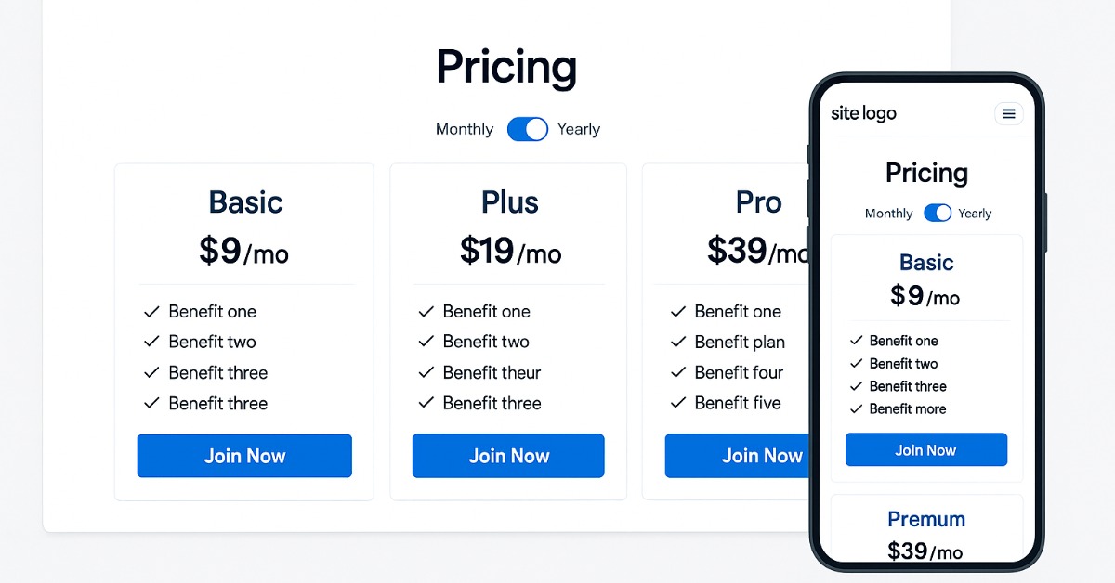Image resolution: width=1115 pixels, height=583 pixels.
Task: Click the Plus plan's Benefit two checkmark
Action: (x=426, y=342)
